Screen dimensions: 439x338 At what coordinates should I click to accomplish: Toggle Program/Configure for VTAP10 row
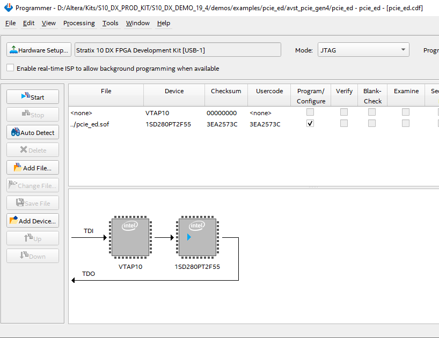pos(310,112)
